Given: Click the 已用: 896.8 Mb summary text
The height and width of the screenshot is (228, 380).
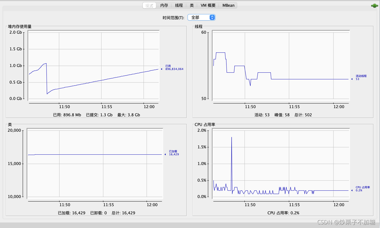Looking at the screenshot, I should 67,115.
